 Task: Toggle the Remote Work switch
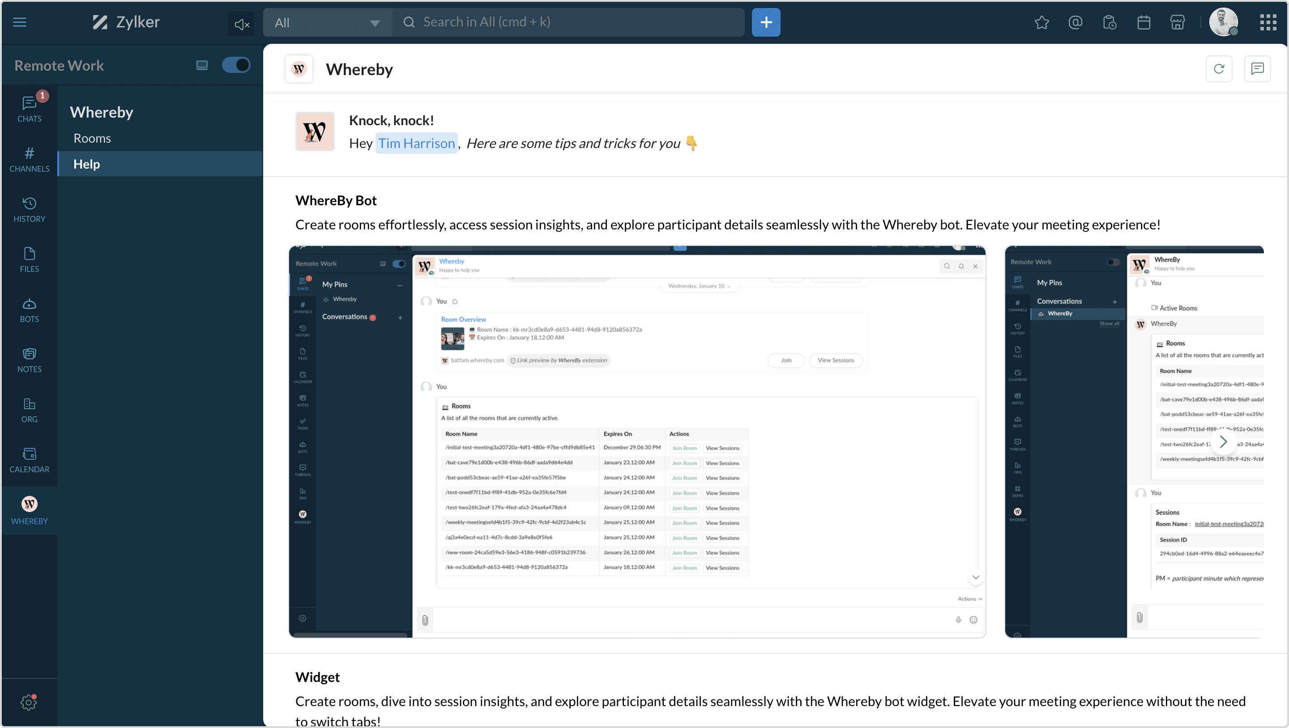click(x=236, y=65)
